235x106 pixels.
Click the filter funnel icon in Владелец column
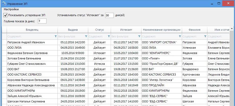pyautogui.click(x=56, y=36)
